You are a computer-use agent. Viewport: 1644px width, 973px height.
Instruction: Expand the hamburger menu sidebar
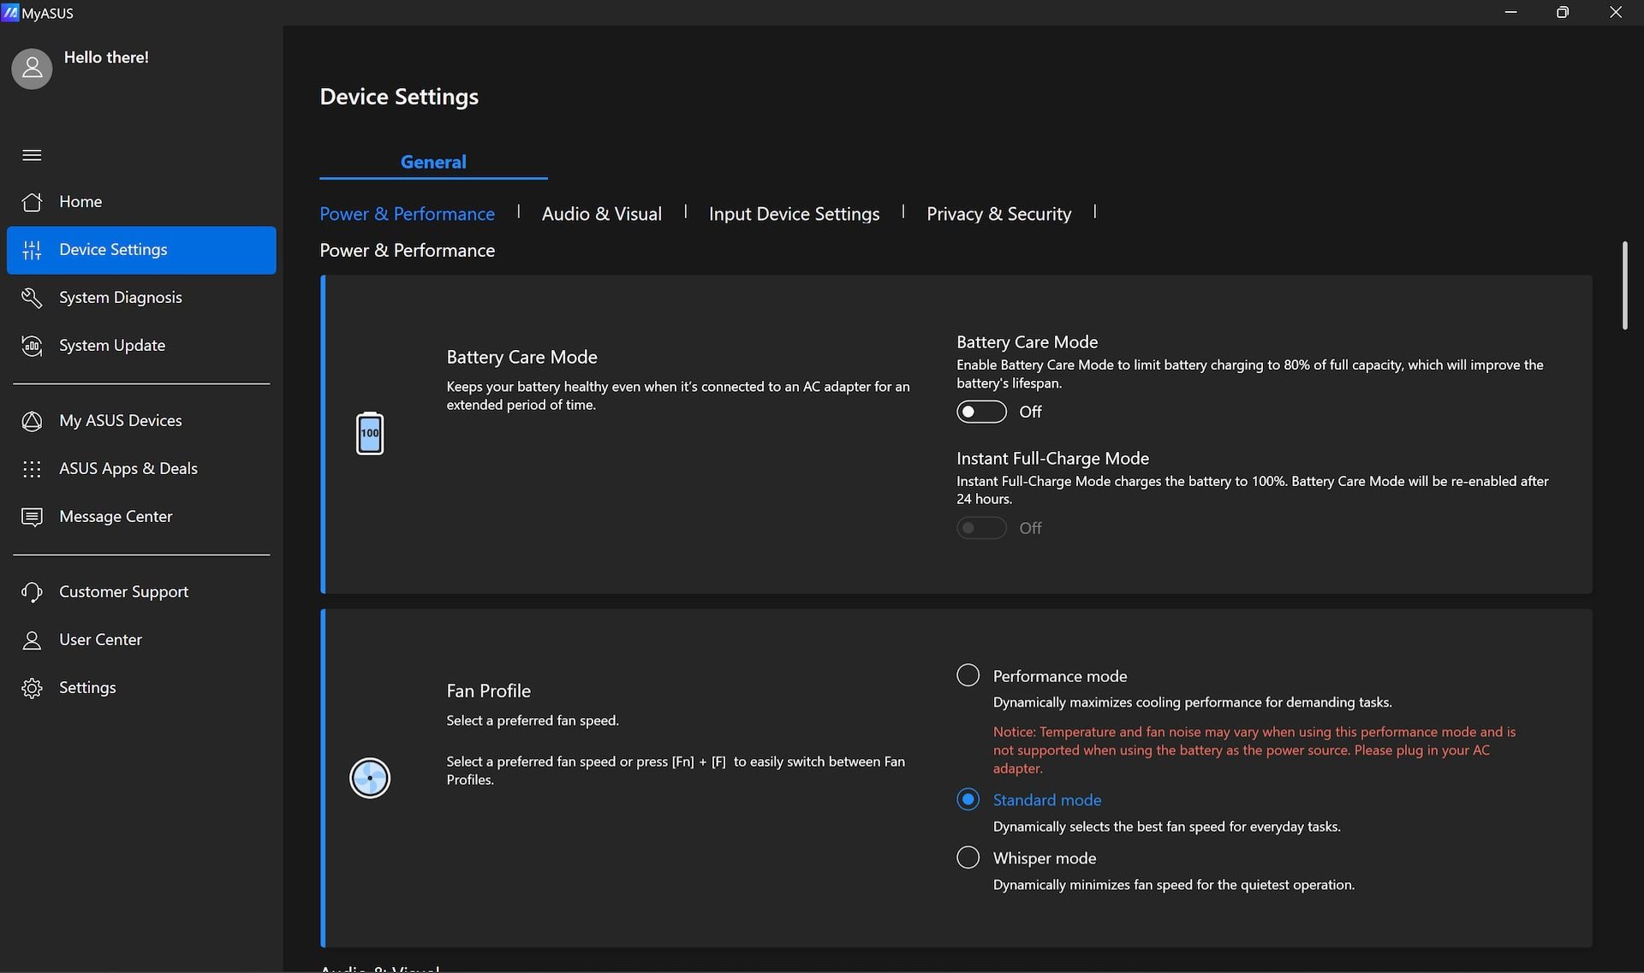pyautogui.click(x=30, y=153)
